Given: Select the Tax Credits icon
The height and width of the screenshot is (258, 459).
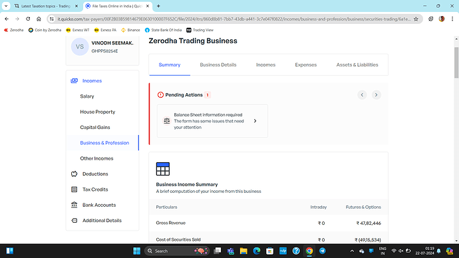Looking at the screenshot, I should click(x=74, y=190).
